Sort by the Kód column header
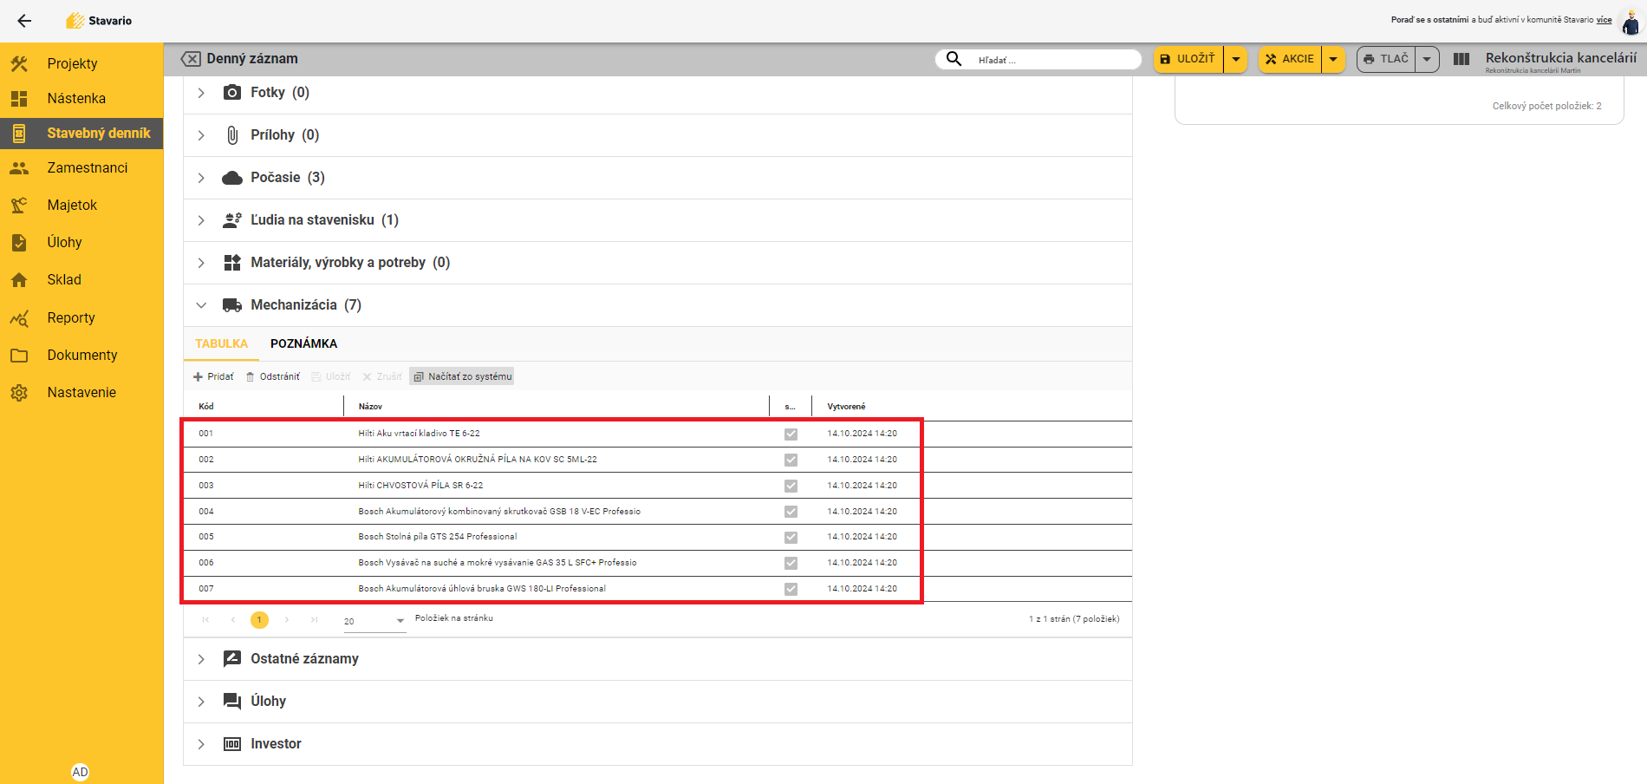Viewport: 1647px width, 784px height. pos(206,406)
